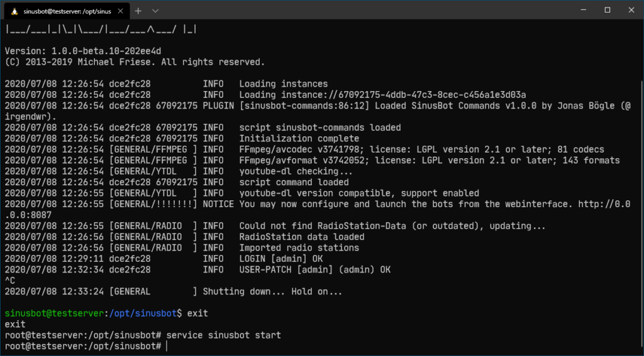Viewport: 644px width, 356px height.
Task: Expand the profile dropdown chevron beside the plus
Action: click(x=155, y=11)
